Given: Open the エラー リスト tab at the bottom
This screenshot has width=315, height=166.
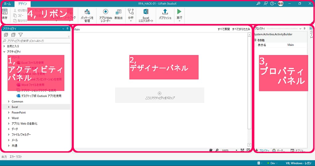Looking at the screenshot, I should pyautogui.click(x=16, y=157).
